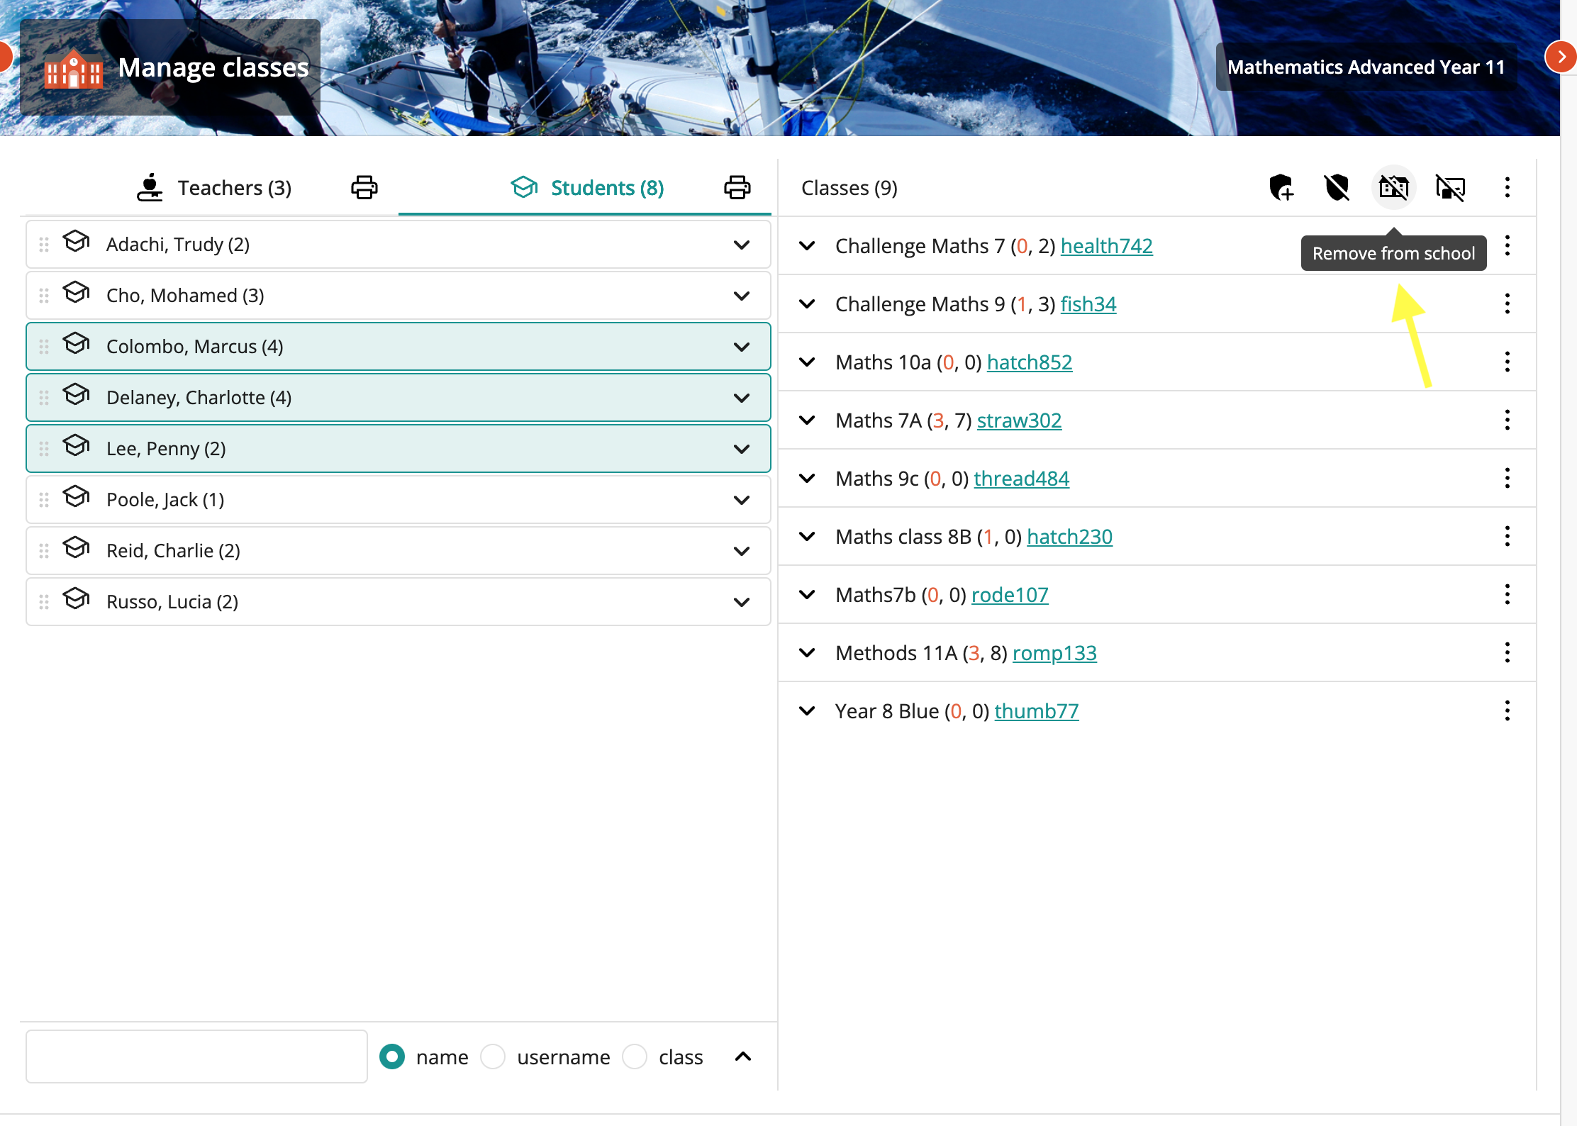Open the straw302 class code link
This screenshot has height=1126, width=1577.
point(1019,420)
